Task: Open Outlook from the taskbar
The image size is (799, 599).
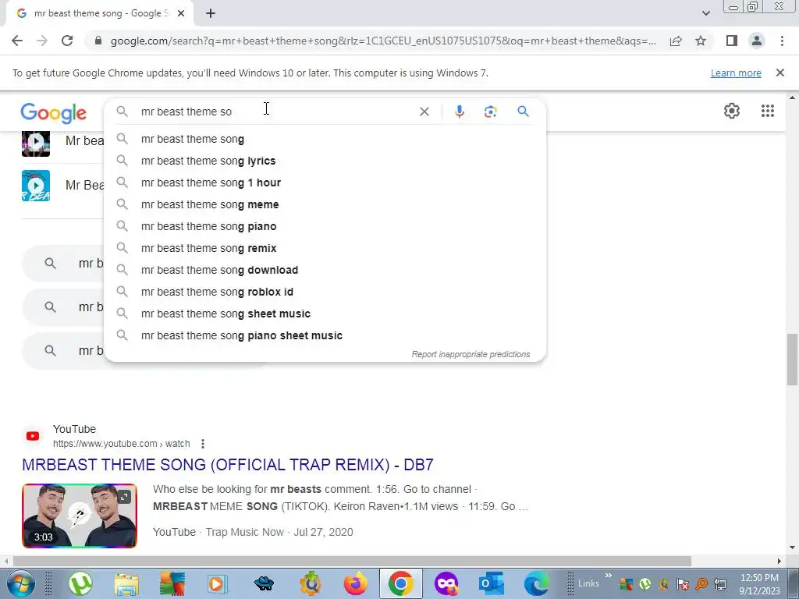Action: pyautogui.click(x=492, y=583)
